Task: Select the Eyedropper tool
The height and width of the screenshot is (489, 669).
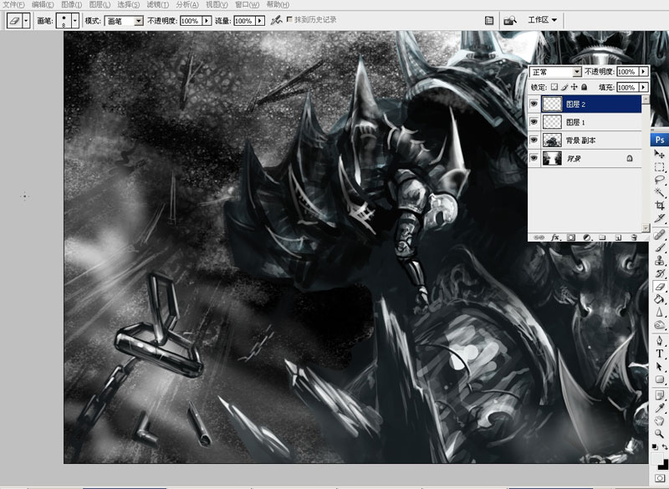Action: coord(660,408)
